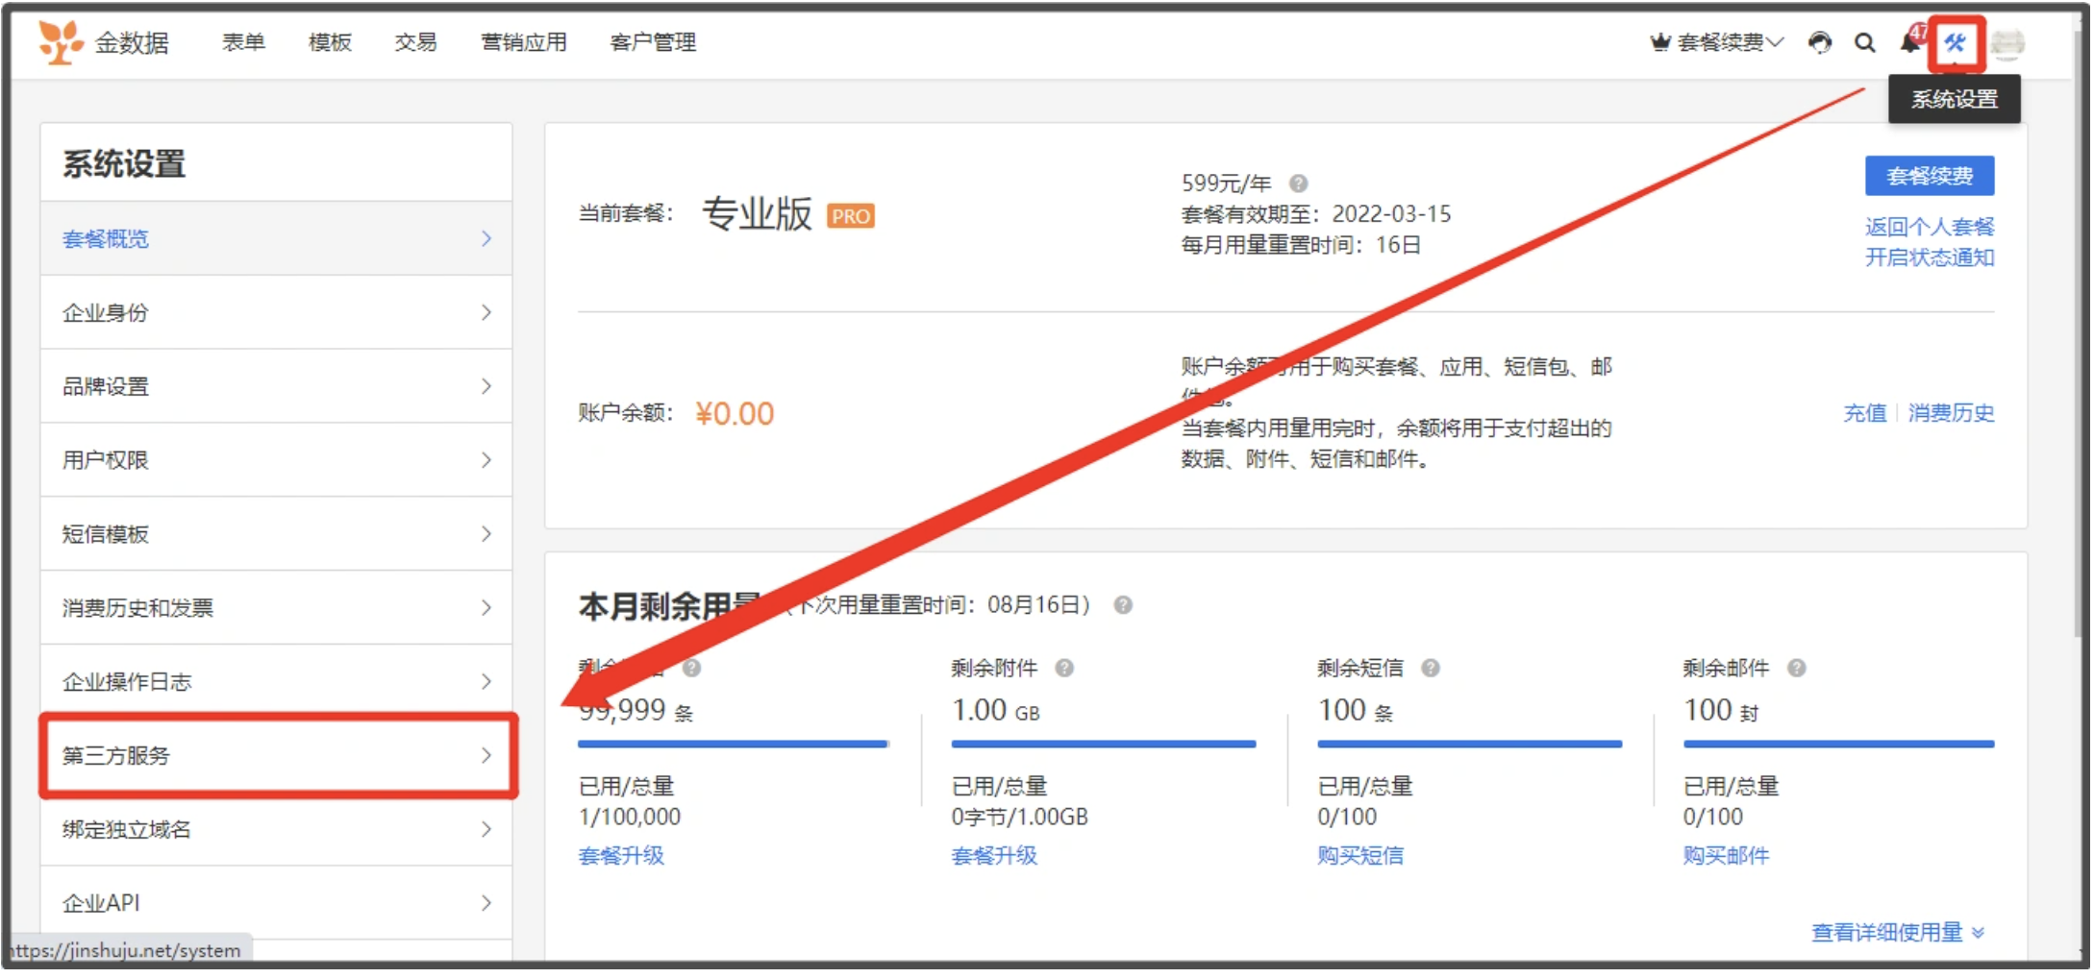
Task: Click the search magnifier icon
Action: click(1864, 43)
